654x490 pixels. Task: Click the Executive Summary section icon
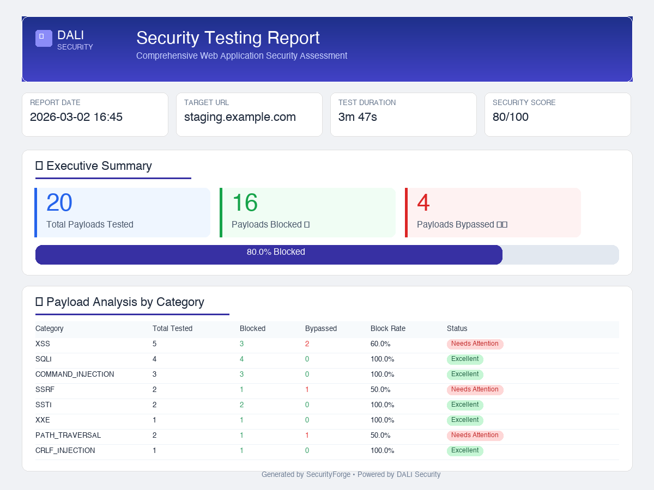(38, 166)
